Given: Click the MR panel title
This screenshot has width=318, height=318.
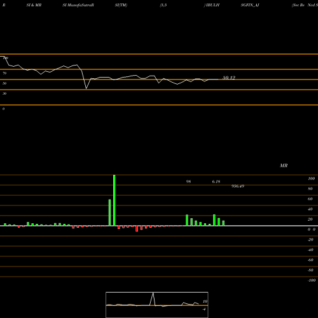Looking at the screenshot, I should (x=284, y=165).
